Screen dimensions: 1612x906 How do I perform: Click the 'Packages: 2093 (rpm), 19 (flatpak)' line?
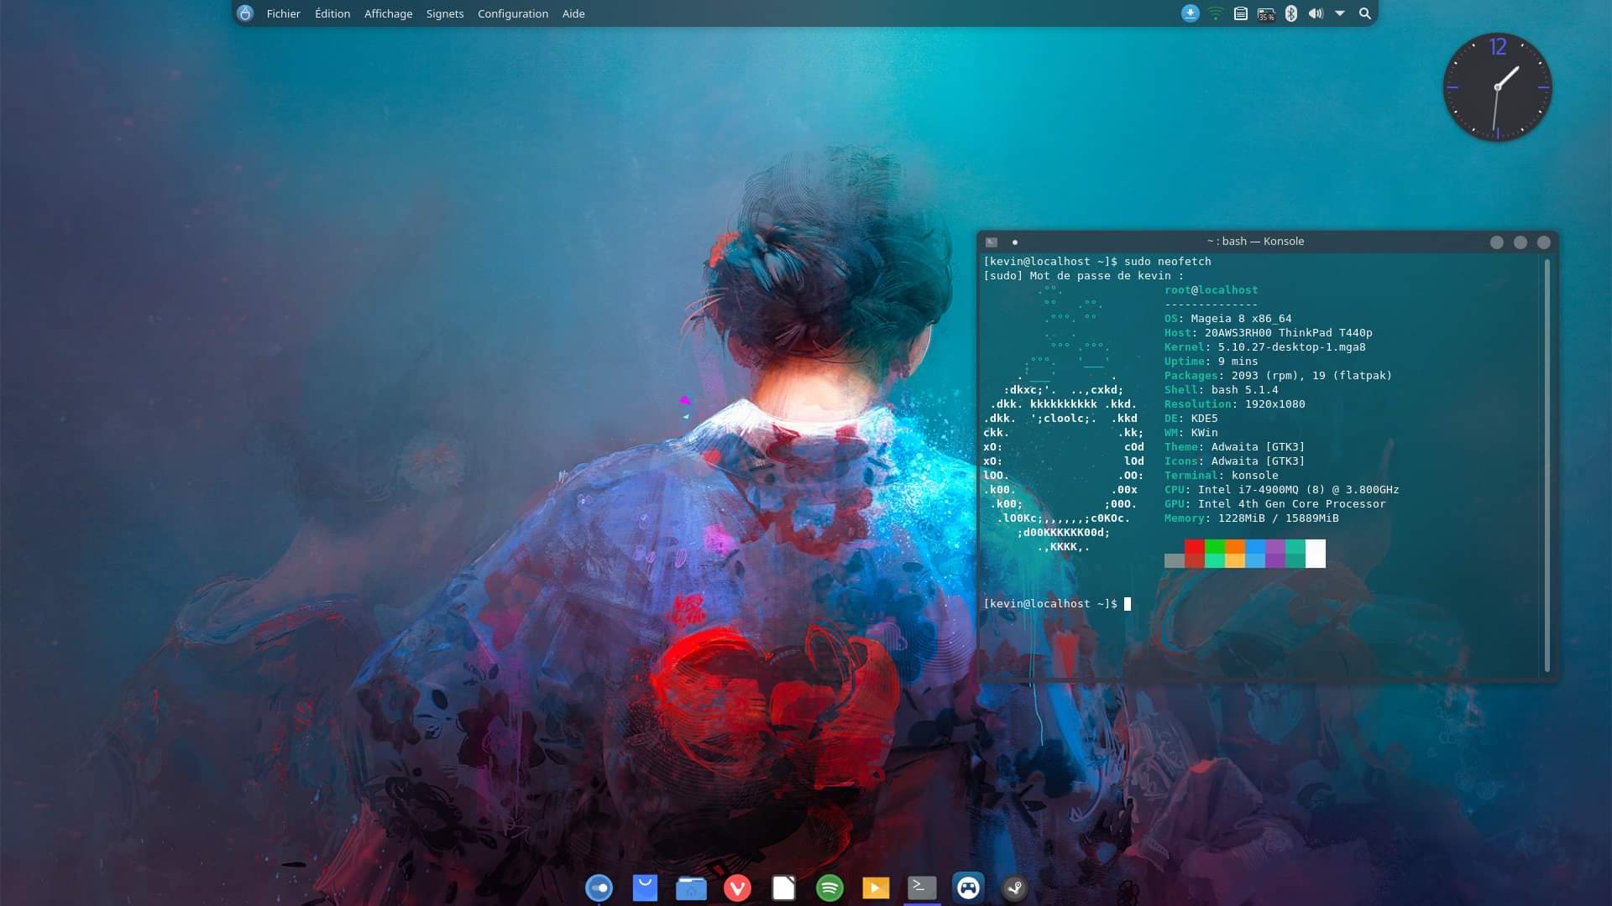1278,376
